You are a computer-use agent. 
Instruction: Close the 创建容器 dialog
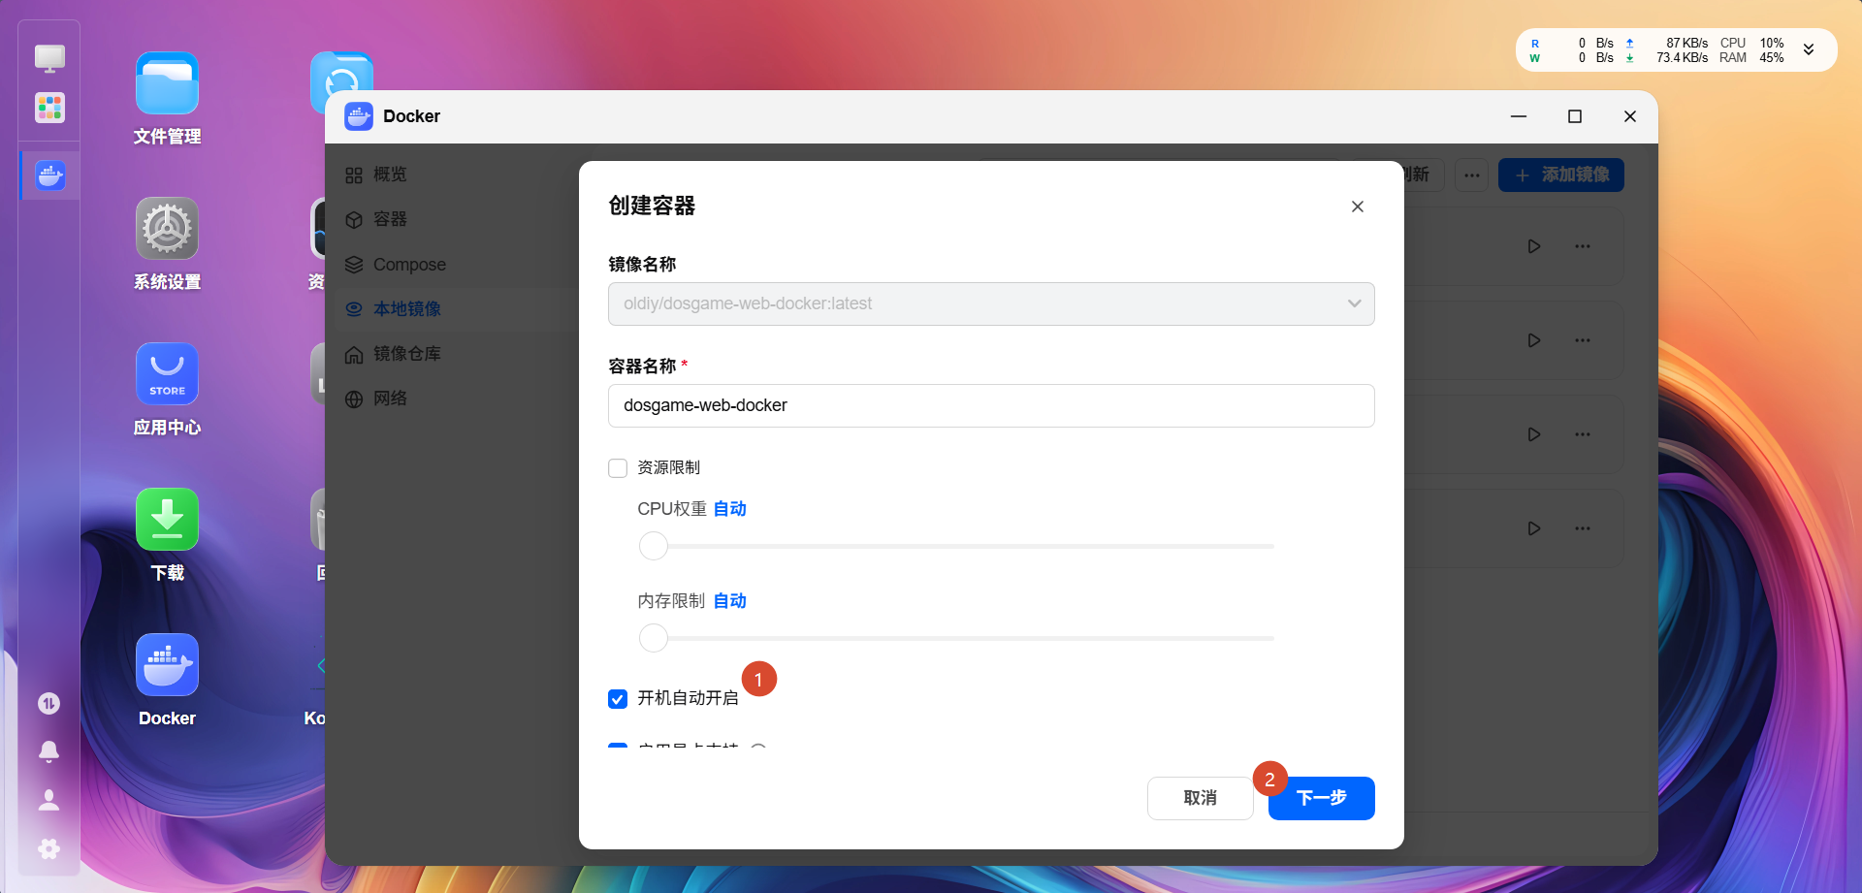[1358, 207]
